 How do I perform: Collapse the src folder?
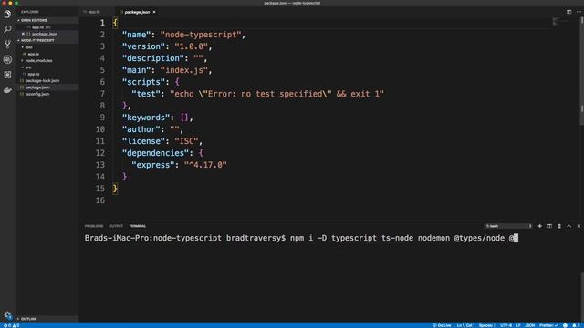tap(28, 67)
